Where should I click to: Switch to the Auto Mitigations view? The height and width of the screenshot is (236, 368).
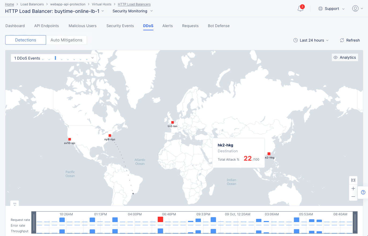pyautogui.click(x=66, y=40)
